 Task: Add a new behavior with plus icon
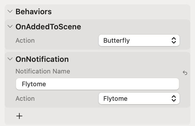tap(19, 116)
